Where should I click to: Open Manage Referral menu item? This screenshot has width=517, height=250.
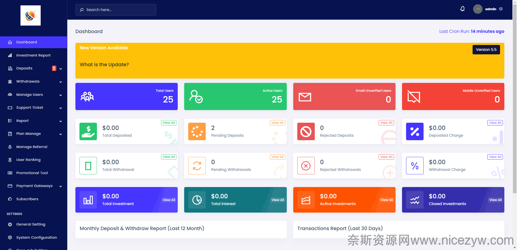pyautogui.click(x=33, y=147)
